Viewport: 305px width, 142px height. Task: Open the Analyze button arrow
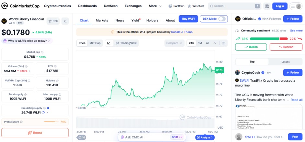pos(205,137)
